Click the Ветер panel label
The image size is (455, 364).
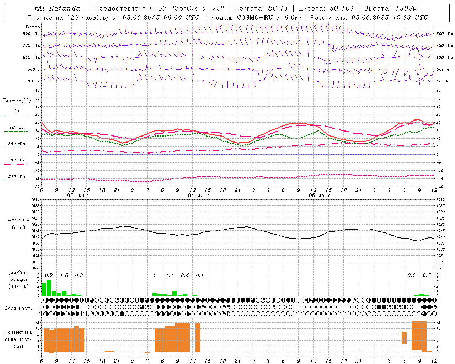[33, 27]
